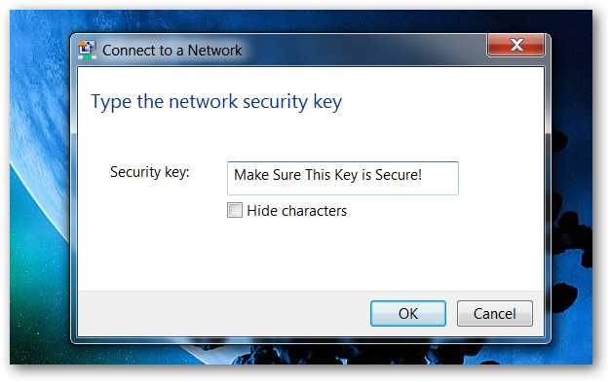
Task: Click the Hide characters label text
Action: 297,211
